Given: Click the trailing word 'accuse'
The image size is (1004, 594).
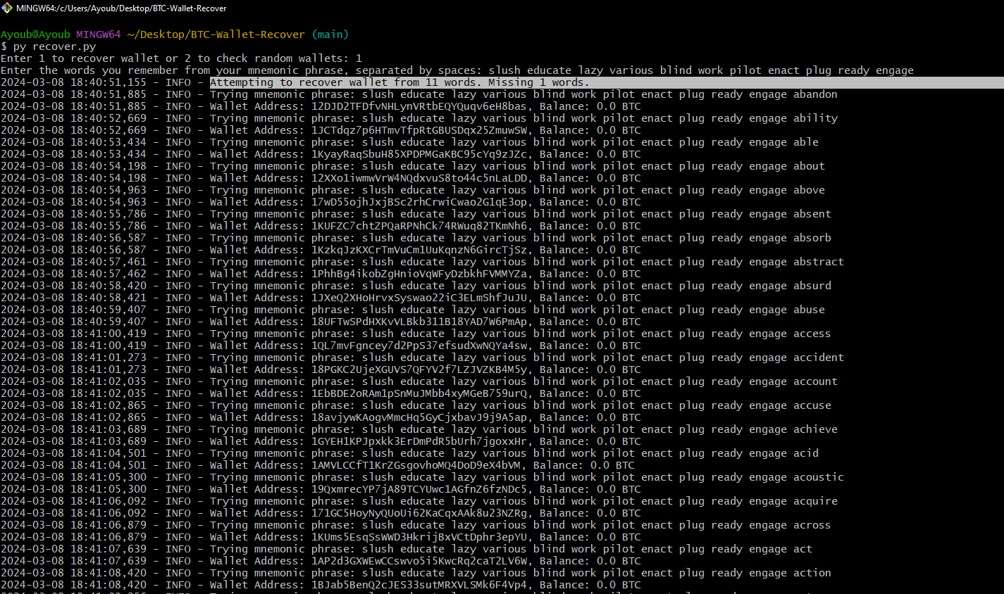Looking at the screenshot, I should [812, 405].
